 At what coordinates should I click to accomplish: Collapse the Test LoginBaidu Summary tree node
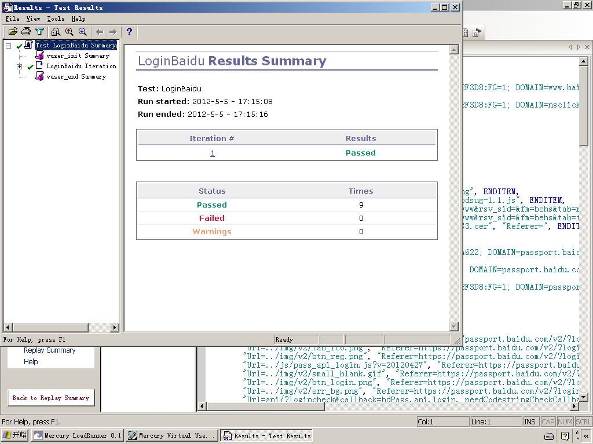tap(8, 46)
